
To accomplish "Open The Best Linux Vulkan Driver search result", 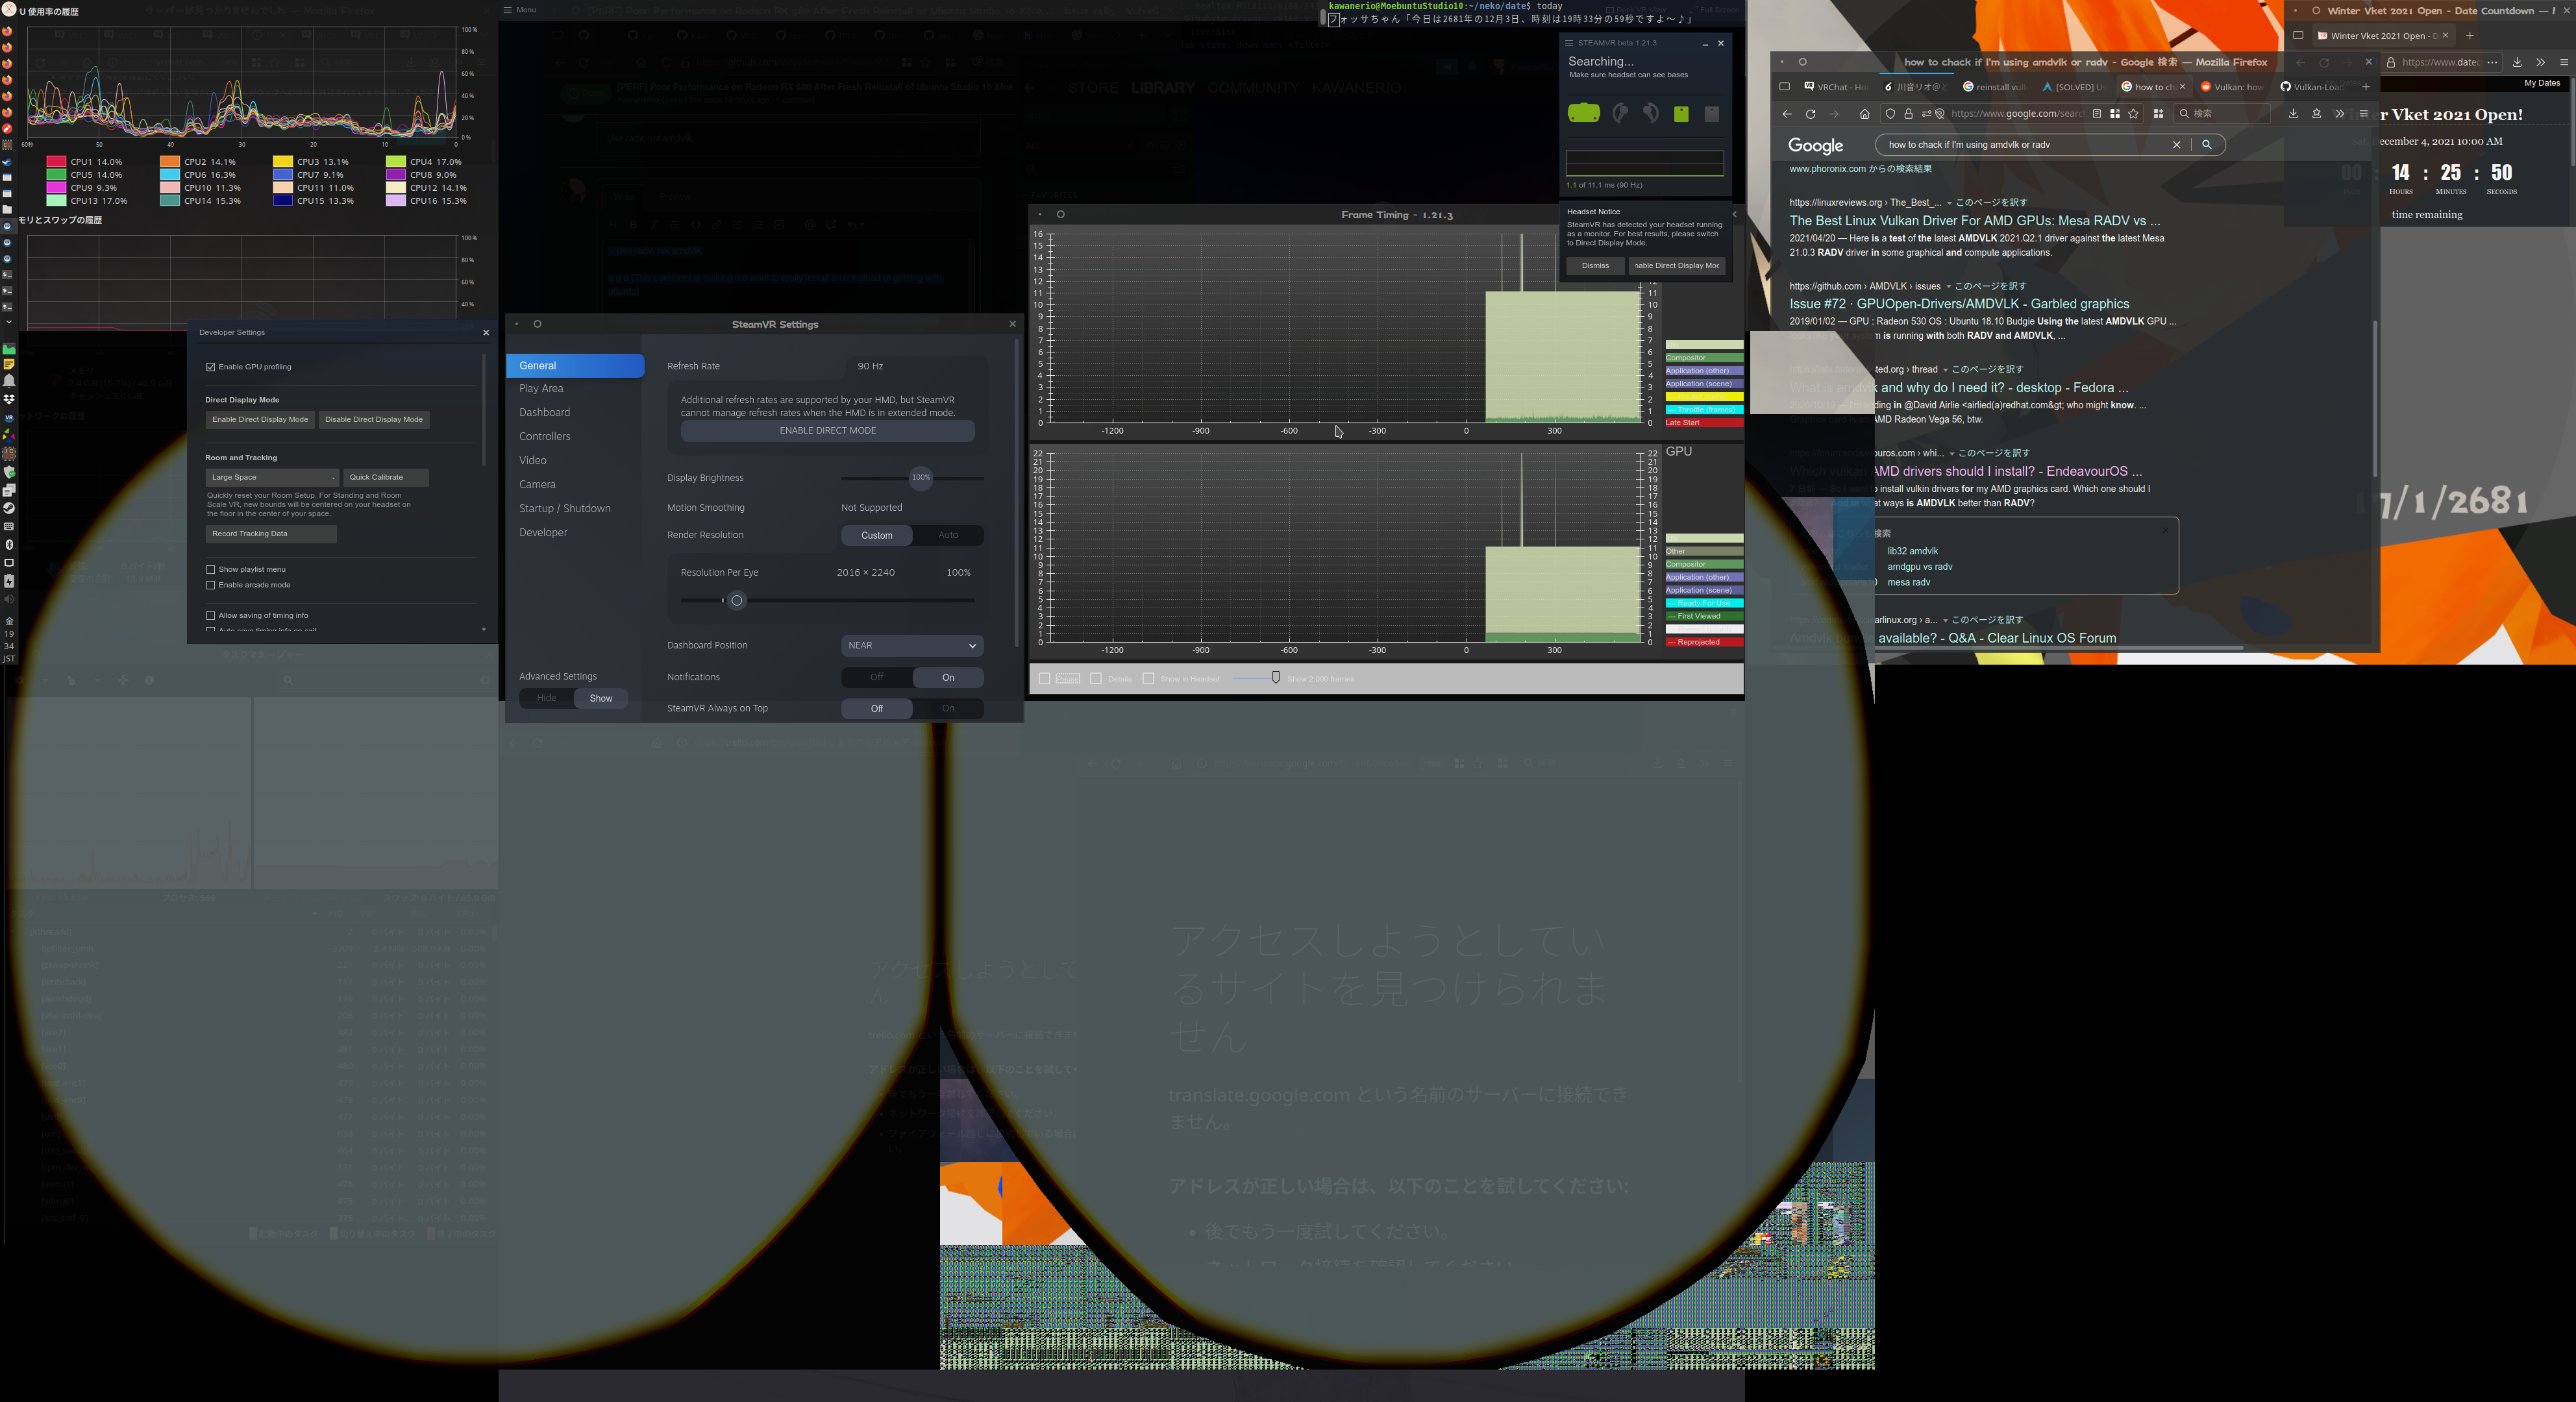I will (1975, 221).
